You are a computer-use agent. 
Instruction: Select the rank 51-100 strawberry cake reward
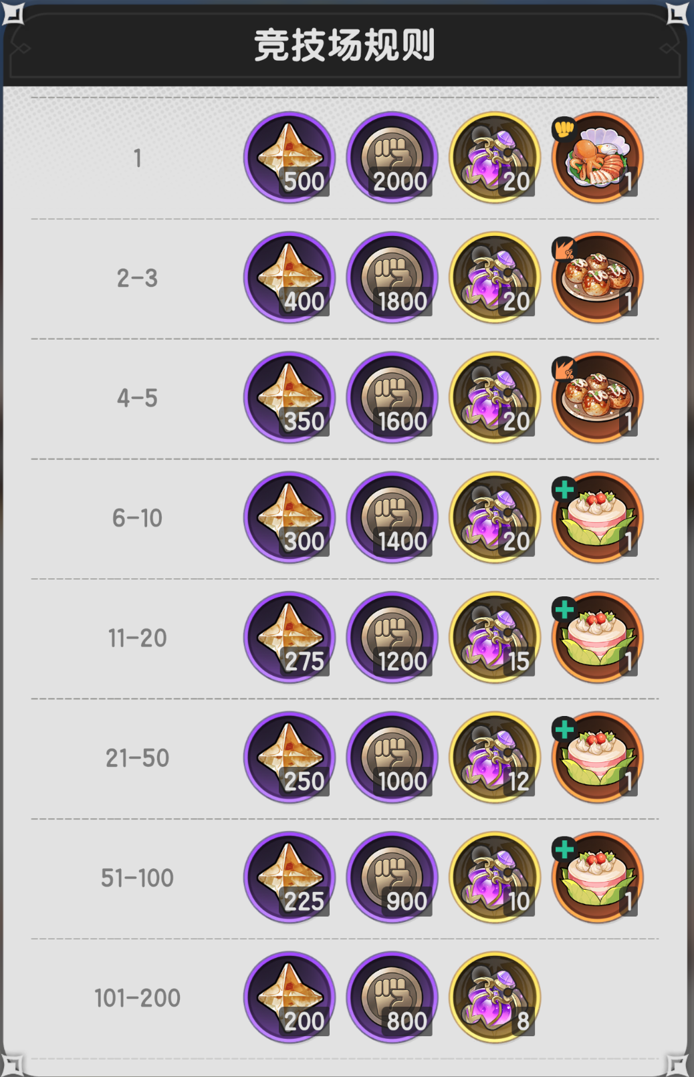click(597, 877)
